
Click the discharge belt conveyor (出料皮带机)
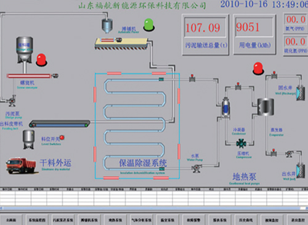tap(60, 124)
